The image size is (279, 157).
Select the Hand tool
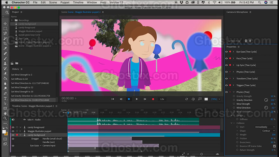click(5, 113)
